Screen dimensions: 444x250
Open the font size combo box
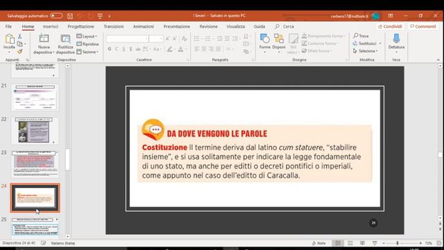(156, 39)
